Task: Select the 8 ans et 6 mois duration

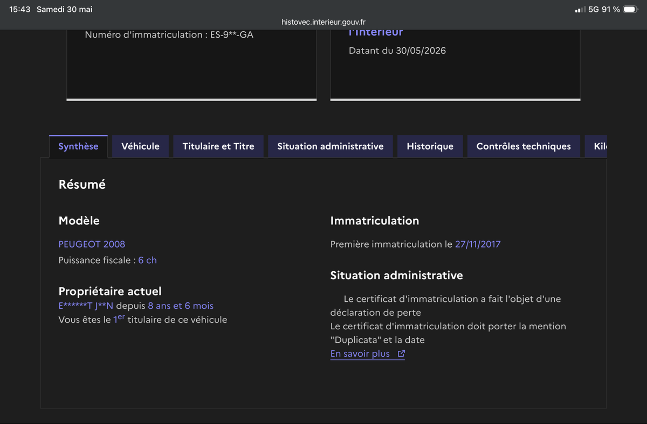Action: pos(181,306)
